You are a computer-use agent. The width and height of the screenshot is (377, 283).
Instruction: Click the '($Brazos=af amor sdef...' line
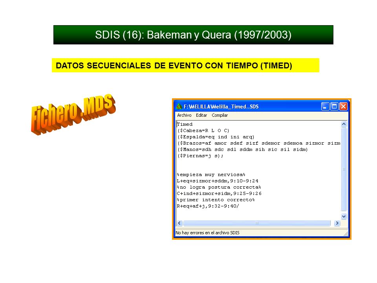tap(259, 143)
